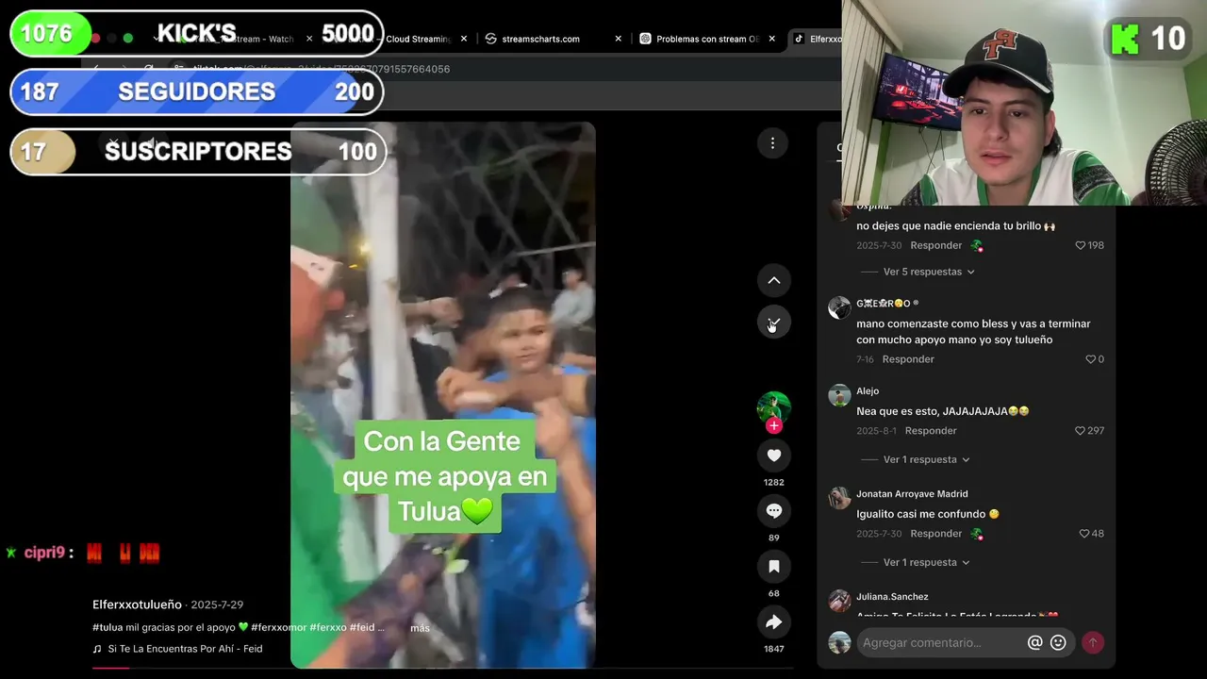Insert a mention with the @ icon
The height and width of the screenshot is (679, 1207).
[x=1034, y=642]
